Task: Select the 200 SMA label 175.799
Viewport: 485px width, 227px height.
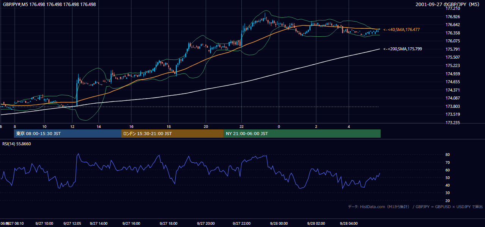Action: coord(403,49)
